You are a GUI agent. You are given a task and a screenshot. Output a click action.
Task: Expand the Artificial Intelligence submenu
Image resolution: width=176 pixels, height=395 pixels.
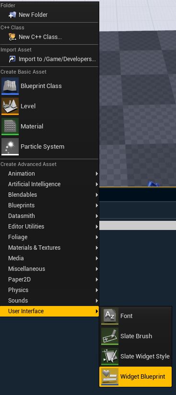pos(49,184)
